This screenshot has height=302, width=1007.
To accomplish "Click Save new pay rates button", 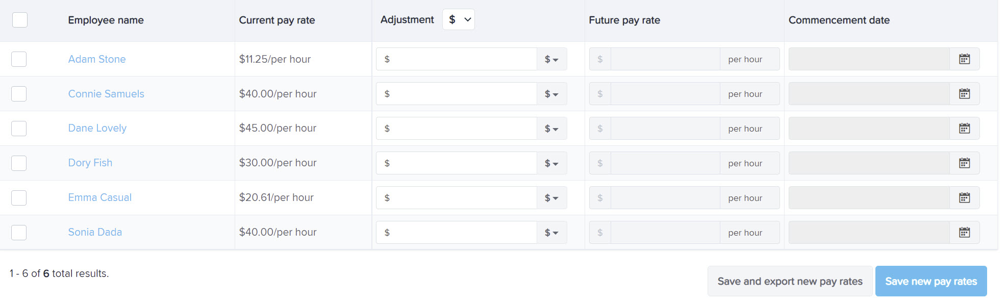I will pos(931,281).
